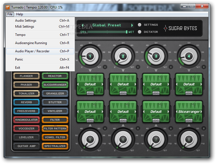This screenshot has height=164, width=216.
Task: Select the FLANGER effect
Action: [x=26, y=76]
